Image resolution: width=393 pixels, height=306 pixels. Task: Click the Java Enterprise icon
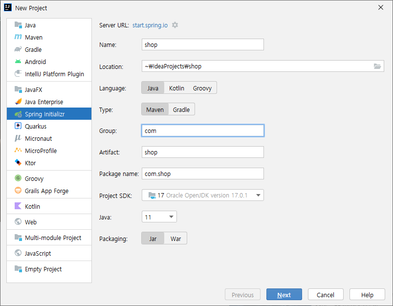(x=18, y=102)
